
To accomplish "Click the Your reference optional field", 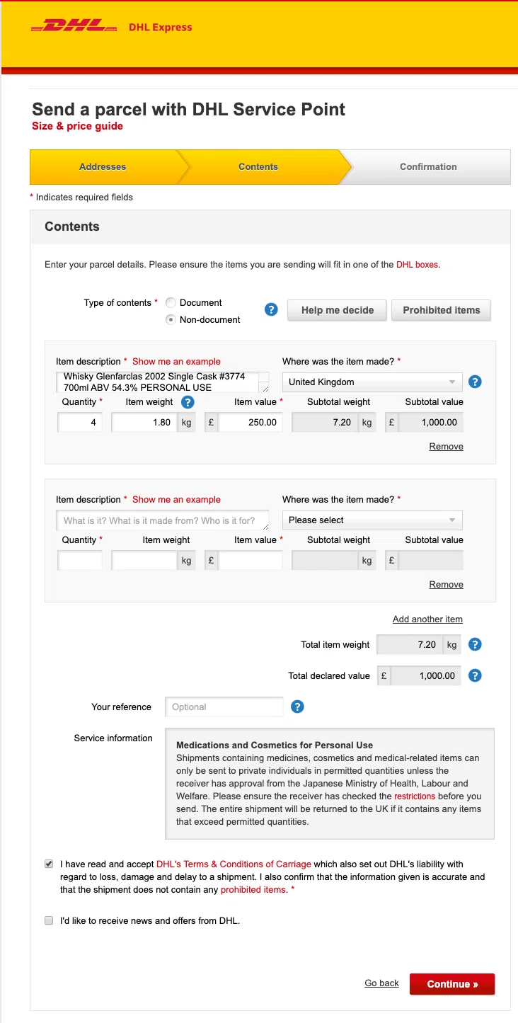I will (x=224, y=707).
